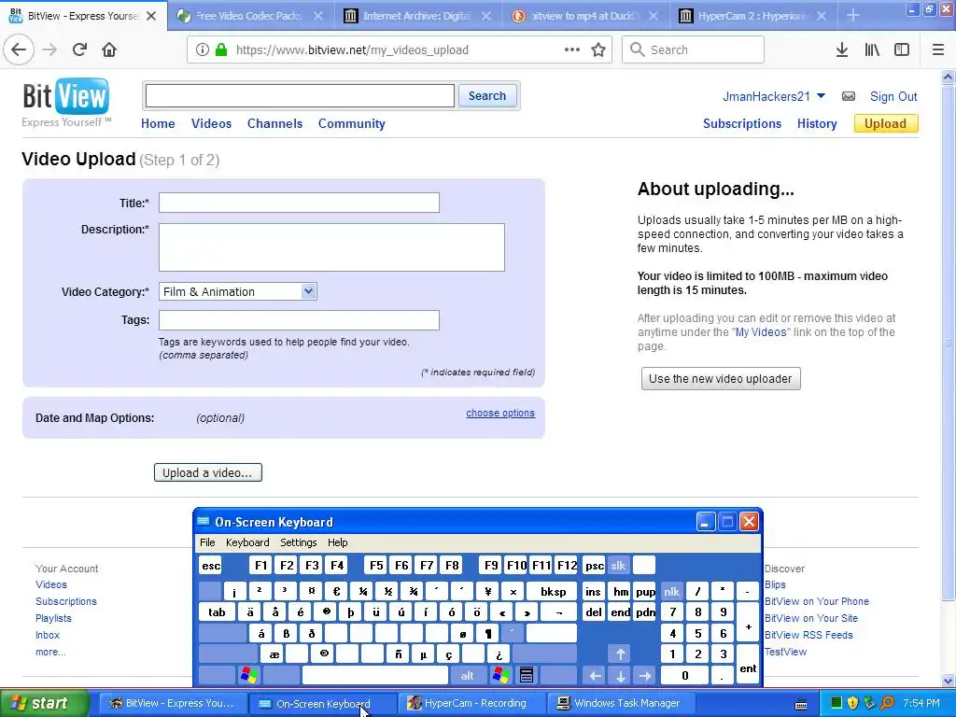Viewport: 956px width, 717px height.
Task: Switch to the HyperCam 2 tab
Action: point(752,16)
